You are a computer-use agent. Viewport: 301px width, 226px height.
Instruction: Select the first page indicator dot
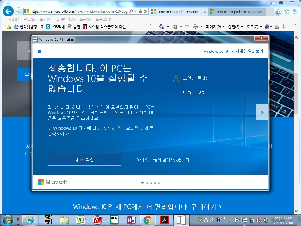[x=143, y=183]
